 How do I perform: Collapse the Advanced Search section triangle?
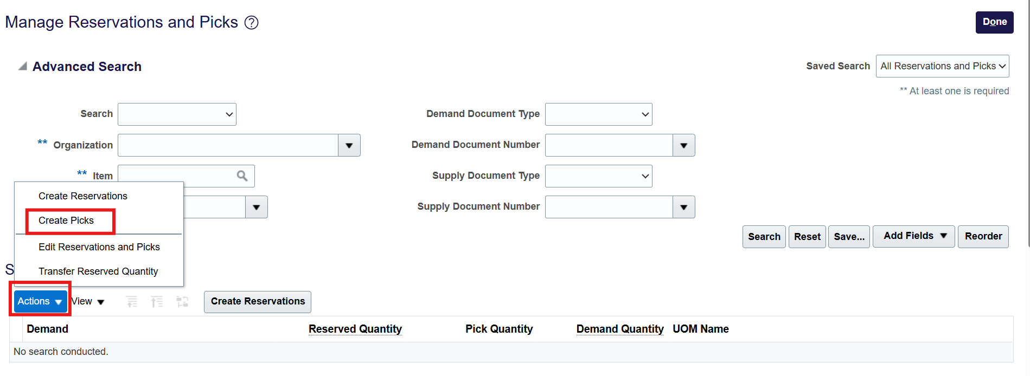point(23,67)
